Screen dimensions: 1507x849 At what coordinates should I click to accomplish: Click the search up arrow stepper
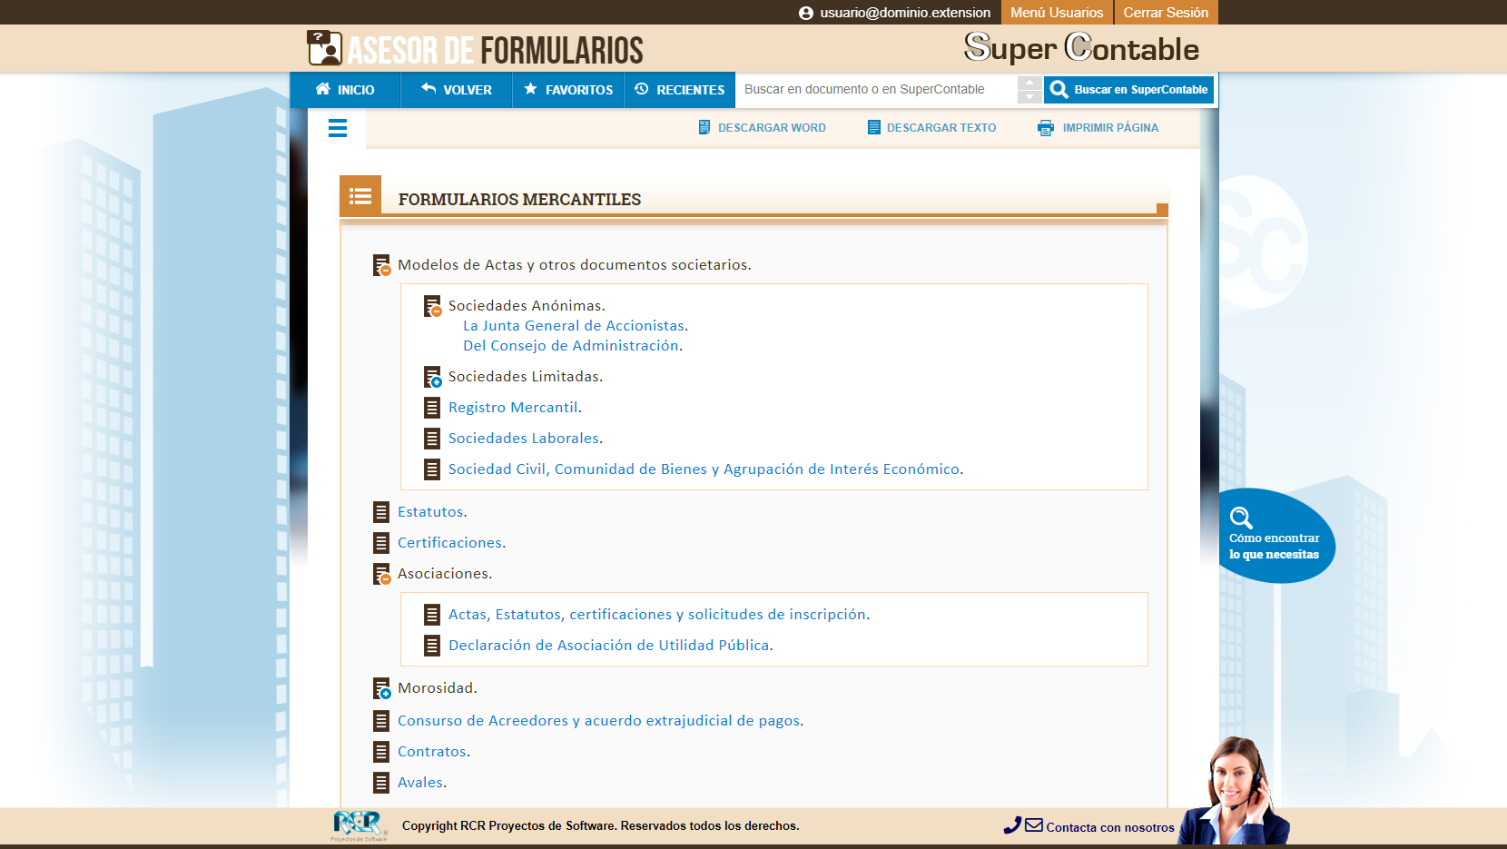(x=1029, y=83)
